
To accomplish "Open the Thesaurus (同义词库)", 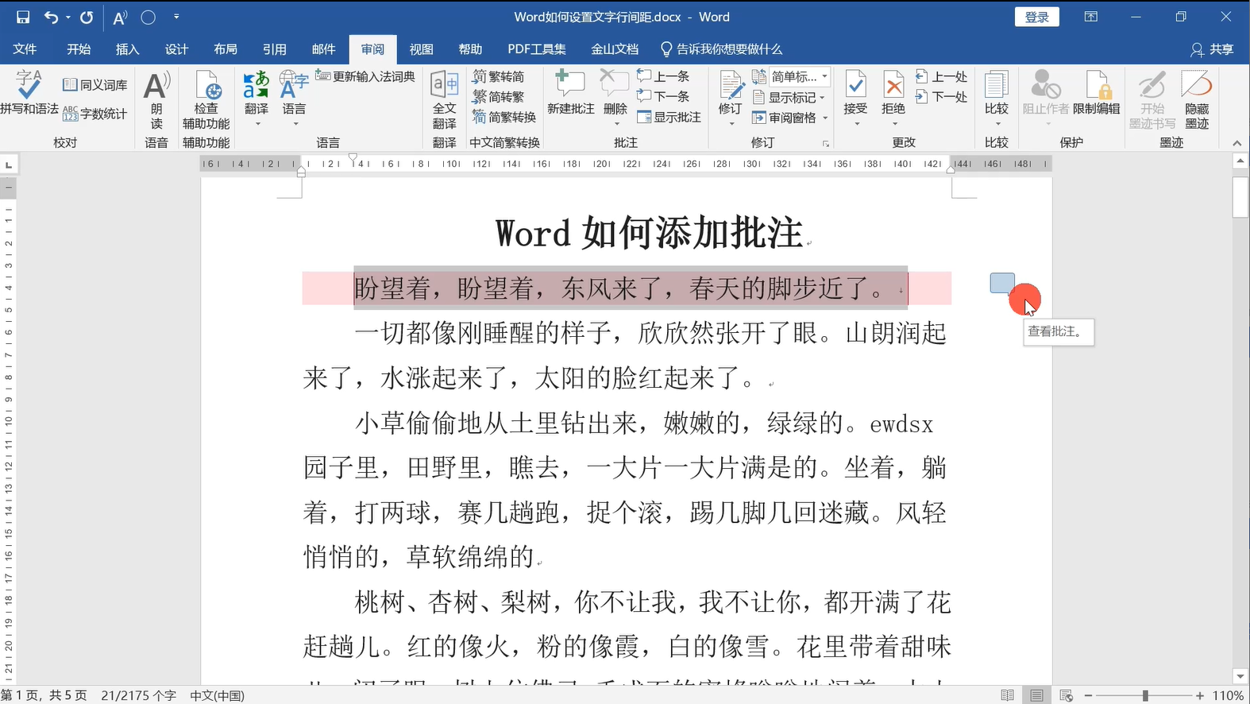I will pos(95,85).
